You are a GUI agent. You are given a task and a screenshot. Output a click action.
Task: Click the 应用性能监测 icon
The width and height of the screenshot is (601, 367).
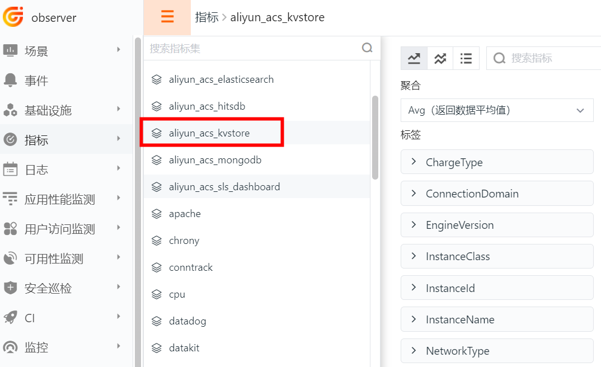point(10,199)
